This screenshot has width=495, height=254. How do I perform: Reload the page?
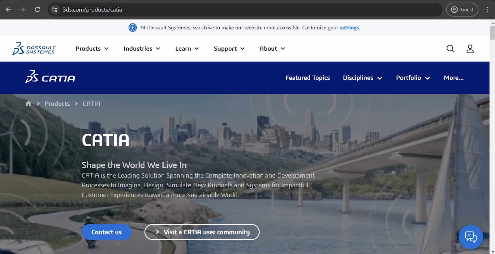click(x=37, y=10)
